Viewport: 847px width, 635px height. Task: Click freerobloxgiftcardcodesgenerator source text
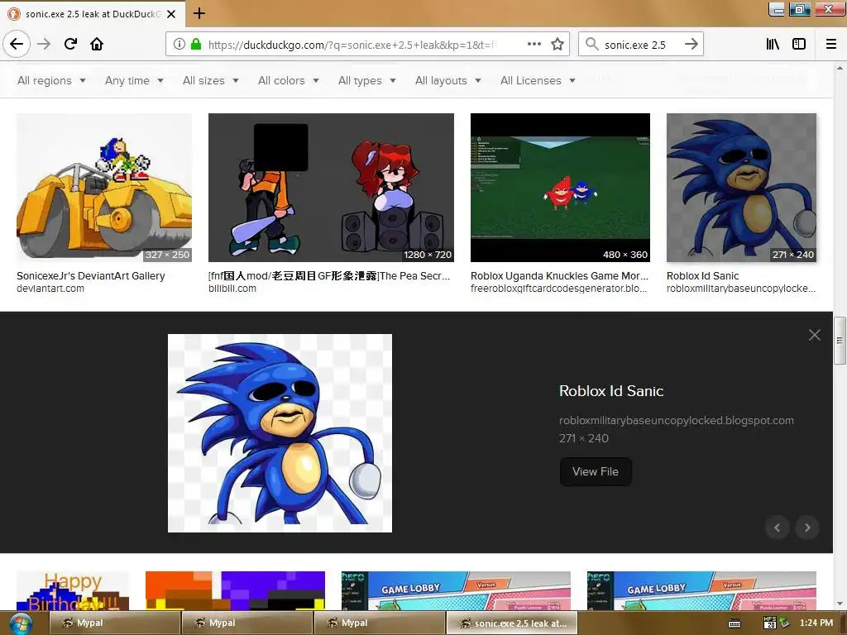(558, 289)
